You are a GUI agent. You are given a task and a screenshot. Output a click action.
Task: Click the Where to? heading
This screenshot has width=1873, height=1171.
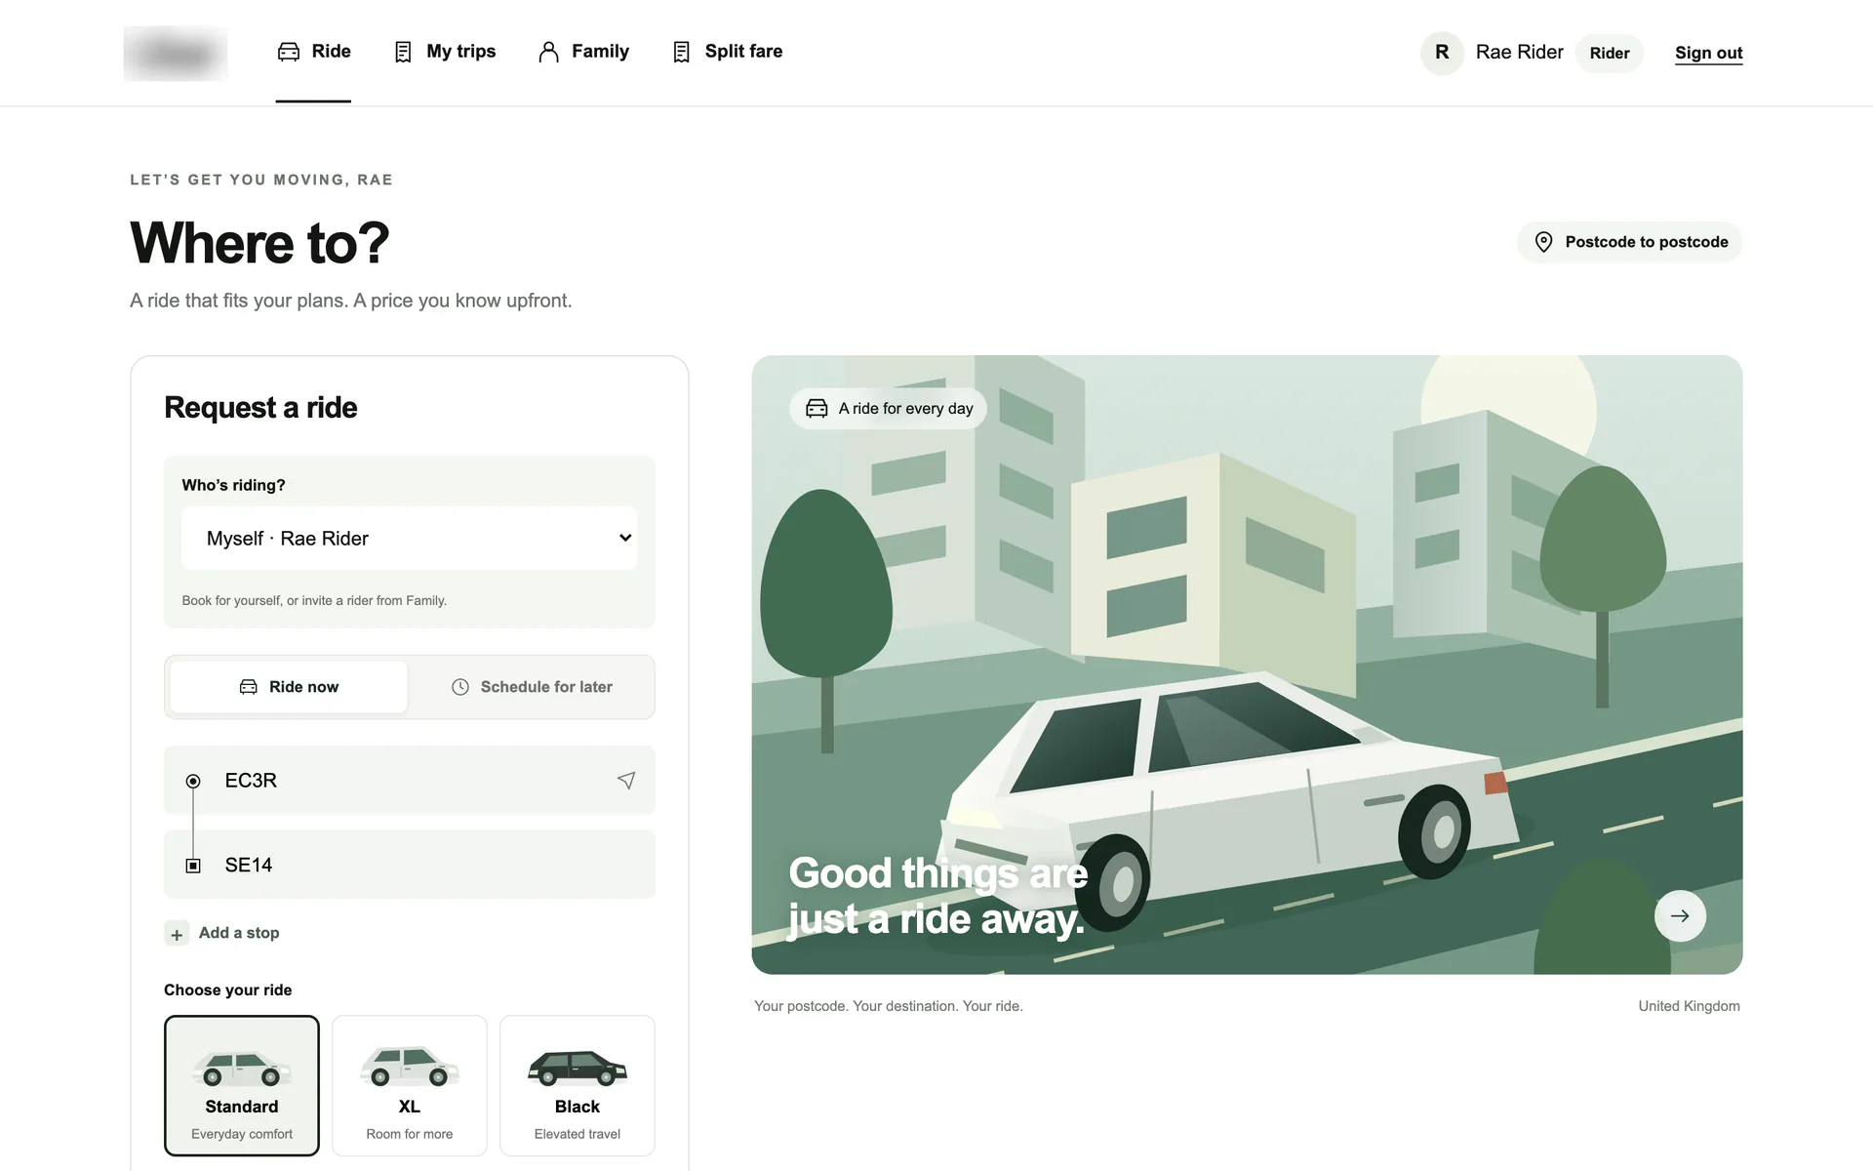pos(259,242)
